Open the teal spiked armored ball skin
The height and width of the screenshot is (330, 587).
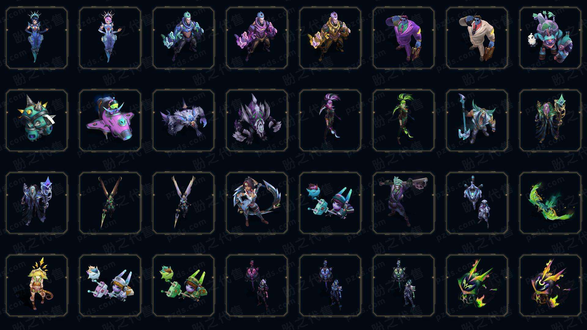coord(37,120)
